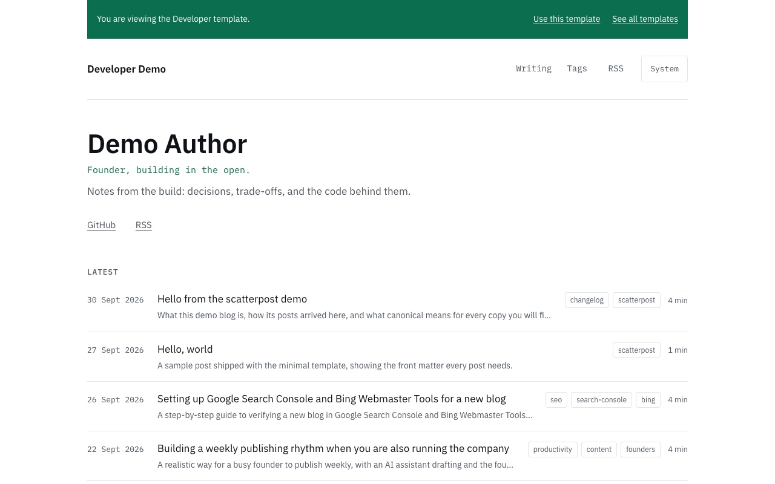775x484 pixels.
Task: Open post 'Hello from the scatterpost demo'
Action: (x=232, y=299)
